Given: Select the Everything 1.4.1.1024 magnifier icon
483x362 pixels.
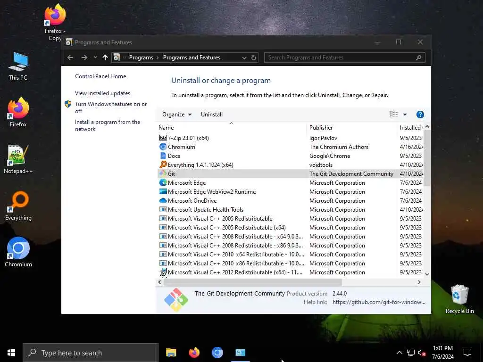Looking at the screenshot, I should 163,165.
